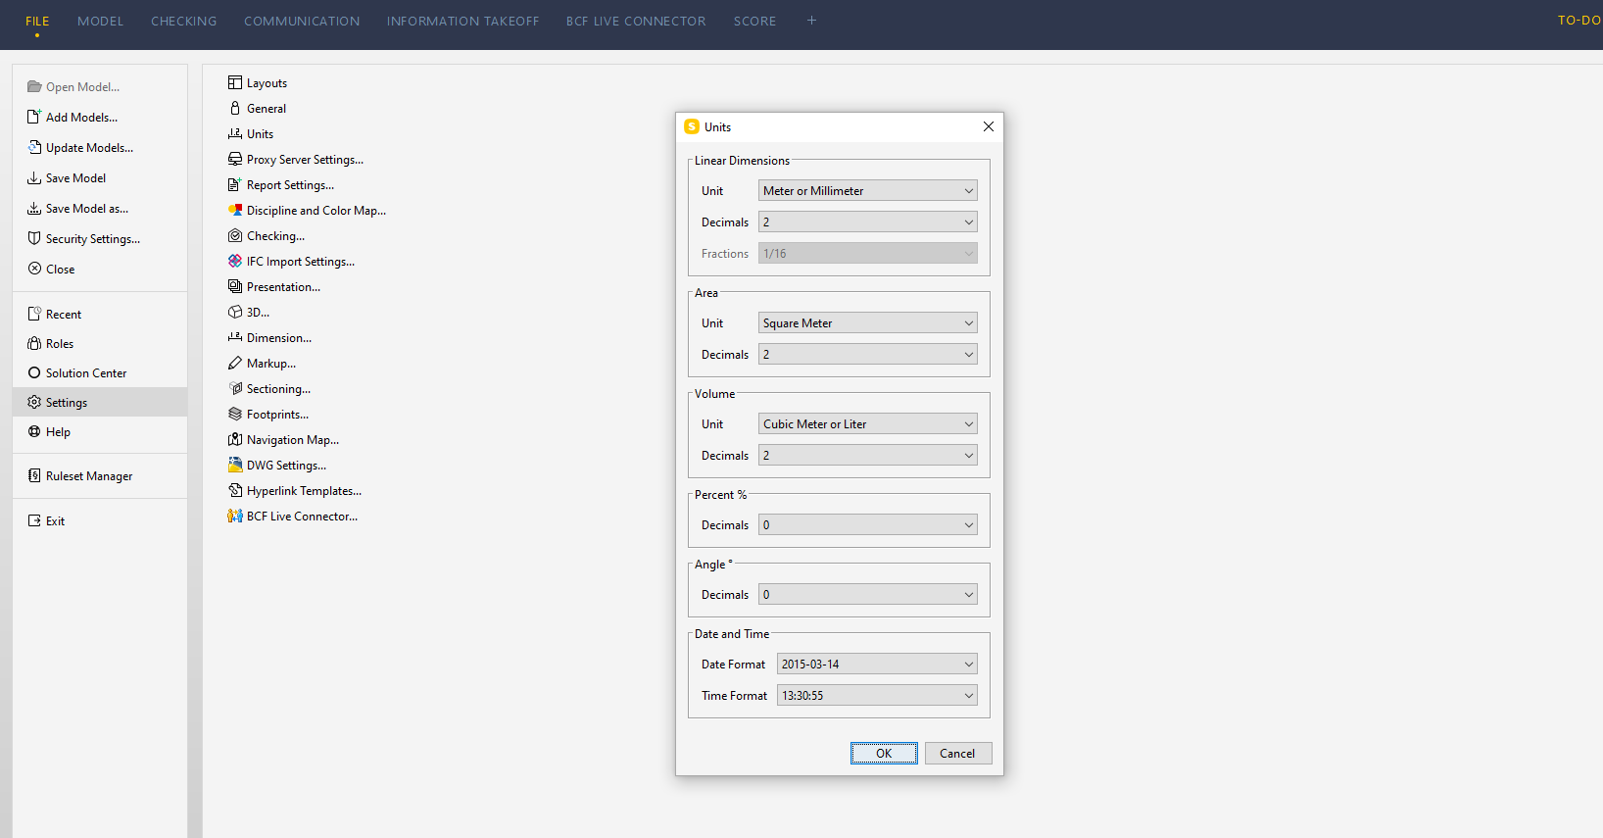Open the Area Unit dropdown
The image size is (1603, 838).
click(x=867, y=322)
